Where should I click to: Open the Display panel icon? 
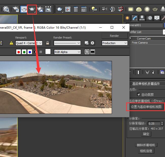point(157,18)
